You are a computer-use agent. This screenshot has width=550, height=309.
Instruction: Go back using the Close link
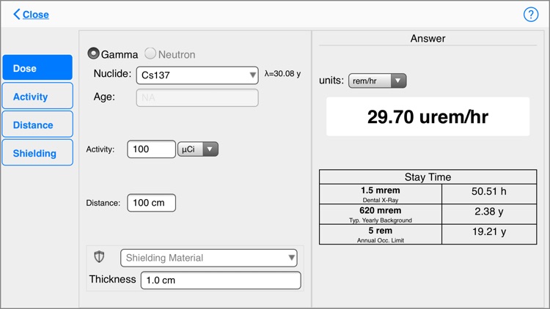tap(35, 15)
